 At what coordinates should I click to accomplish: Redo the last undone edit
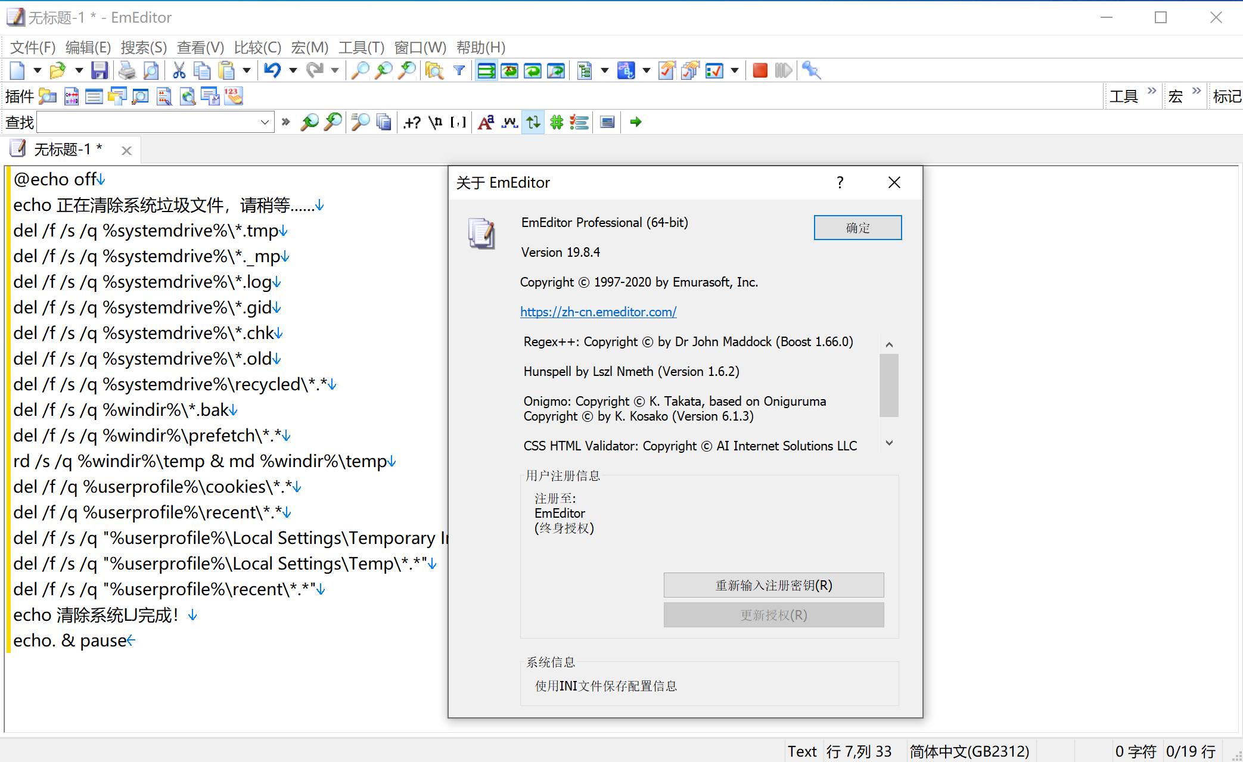click(315, 71)
